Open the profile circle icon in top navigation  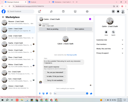pos(87,11)
